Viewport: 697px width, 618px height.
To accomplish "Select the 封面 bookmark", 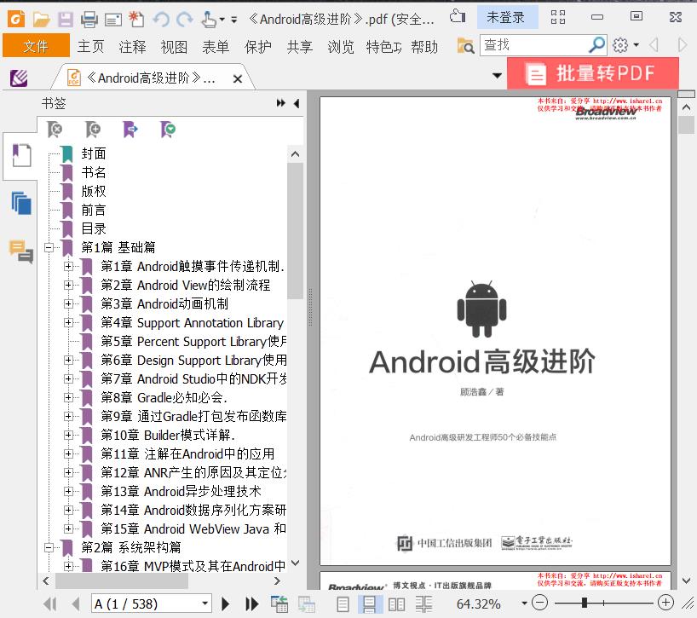I will (94, 153).
